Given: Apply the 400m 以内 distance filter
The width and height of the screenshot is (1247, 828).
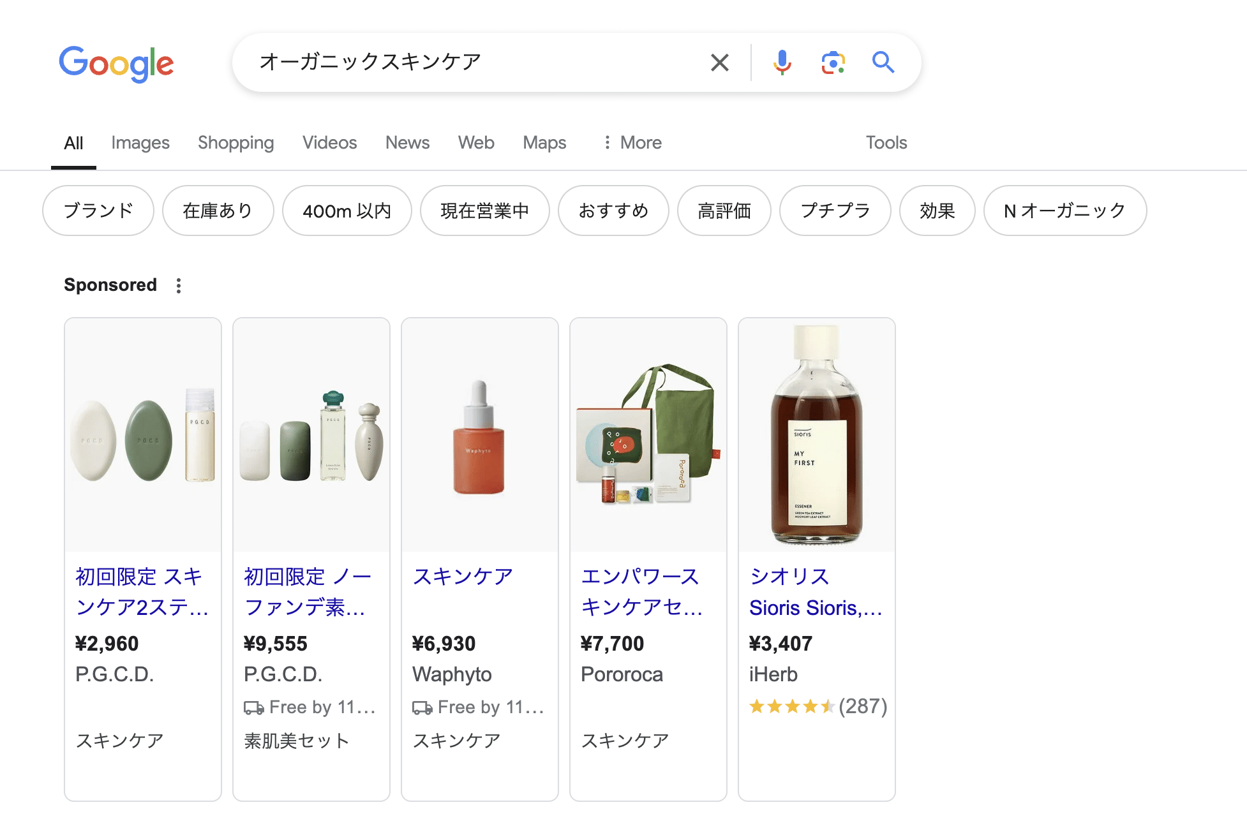Looking at the screenshot, I should coord(347,211).
